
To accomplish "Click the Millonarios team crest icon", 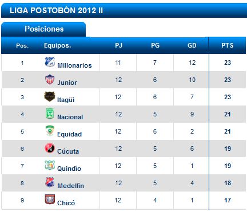I will coord(50,62).
